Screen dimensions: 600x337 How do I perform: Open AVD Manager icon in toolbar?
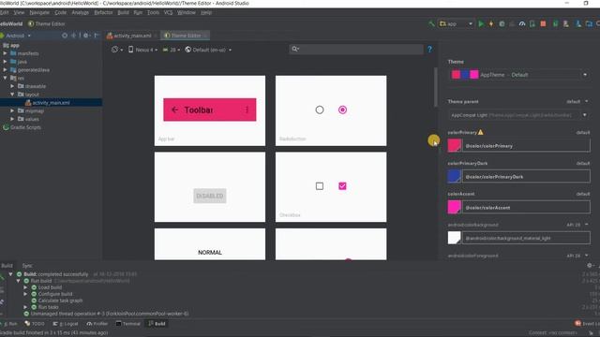point(566,23)
